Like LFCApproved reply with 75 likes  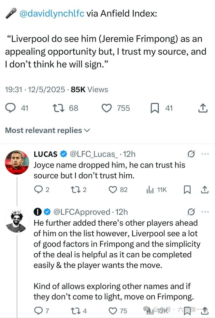(113, 311)
